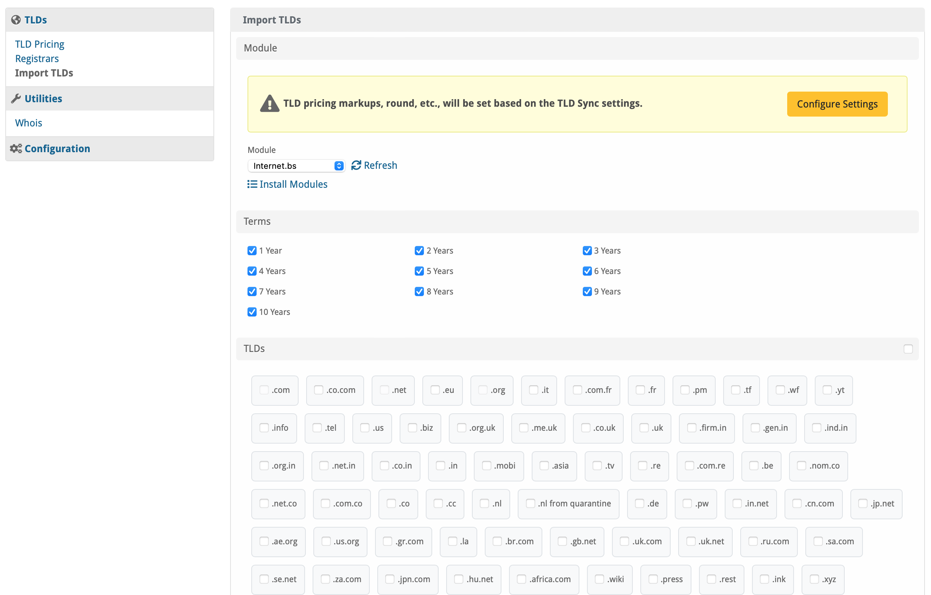The image size is (931, 595).
Task: Go to Registrars in sidebar
Action: (37, 59)
